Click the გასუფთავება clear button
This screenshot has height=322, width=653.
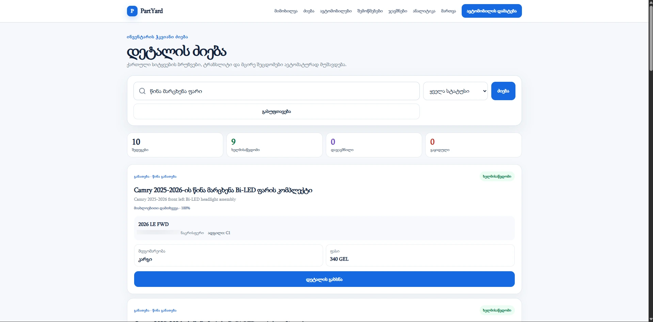(x=276, y=111)
